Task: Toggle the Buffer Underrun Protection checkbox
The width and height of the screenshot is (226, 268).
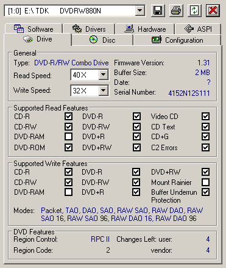Action: coord(205,192)
